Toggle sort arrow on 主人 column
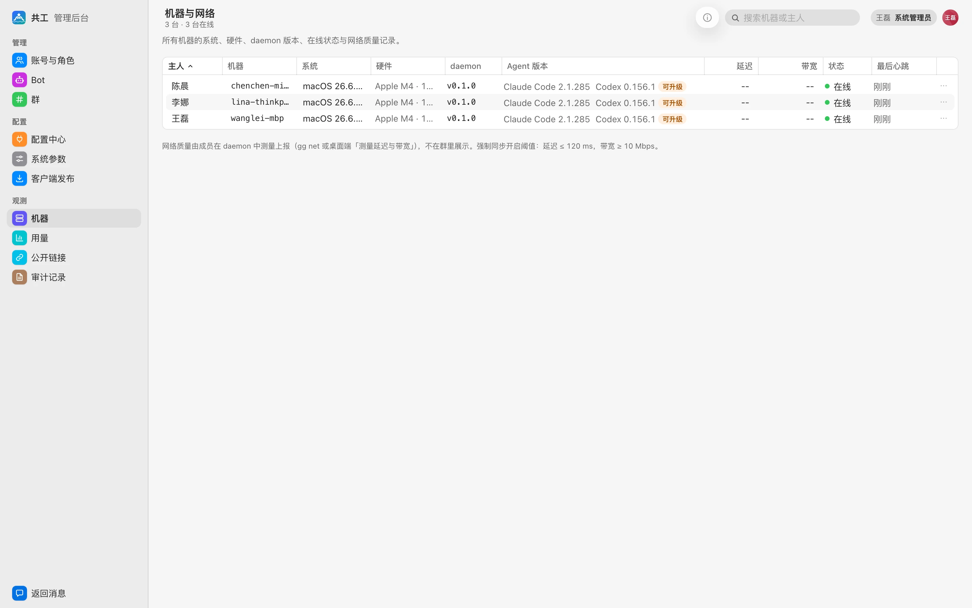Image resolution: width=972 pixels, height=608 pixels. click(x=190, y=66)
